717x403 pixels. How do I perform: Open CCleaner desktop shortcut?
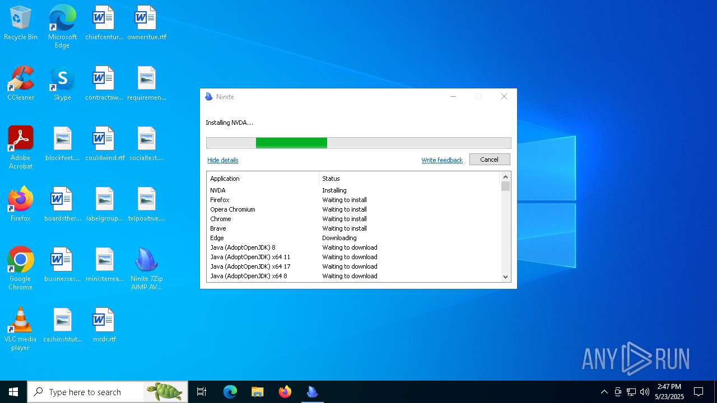point(21,84)
